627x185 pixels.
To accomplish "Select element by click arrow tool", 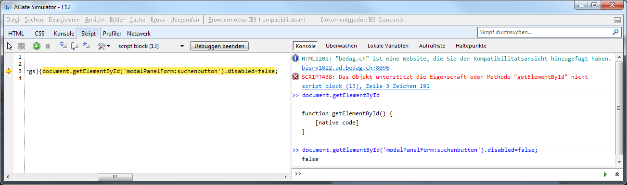I will coord(10,46).
